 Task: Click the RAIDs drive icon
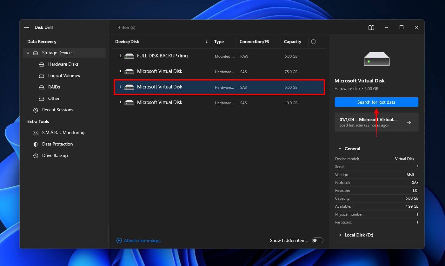tap(42, 87)
